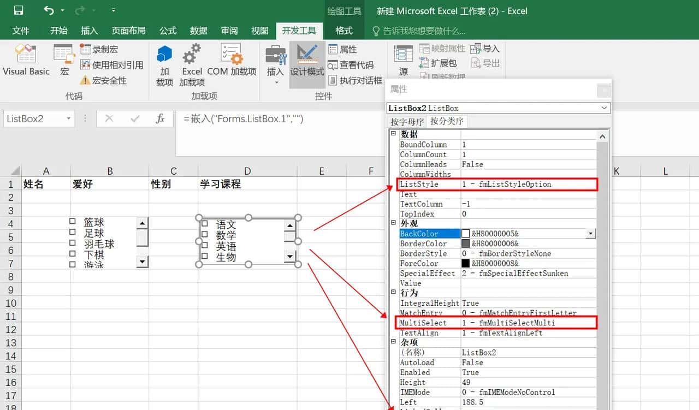
Task: Select the 导入 (Import) XML icon
Action: pyautogui.click(x=485, y=49)
